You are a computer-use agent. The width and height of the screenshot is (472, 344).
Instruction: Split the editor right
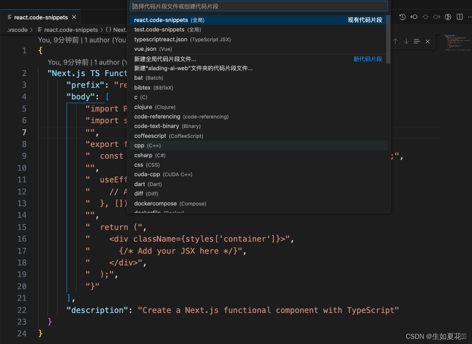click(x=460, y=17)
